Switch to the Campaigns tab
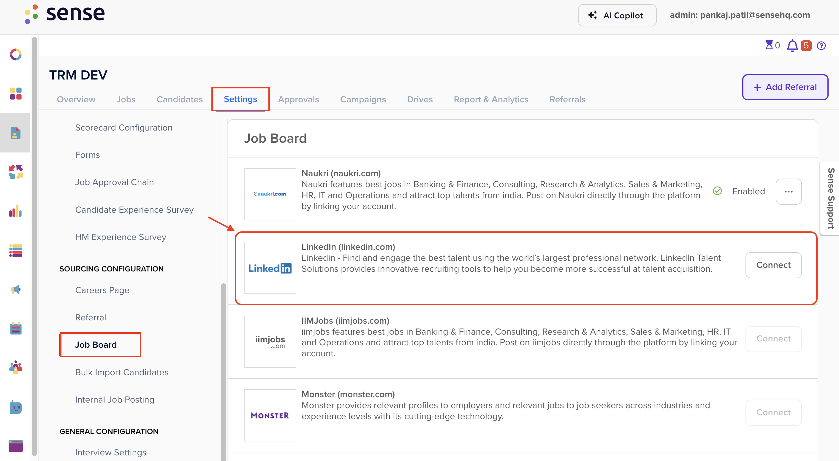Screen dimensions: 839x461 tap(363, 99)
